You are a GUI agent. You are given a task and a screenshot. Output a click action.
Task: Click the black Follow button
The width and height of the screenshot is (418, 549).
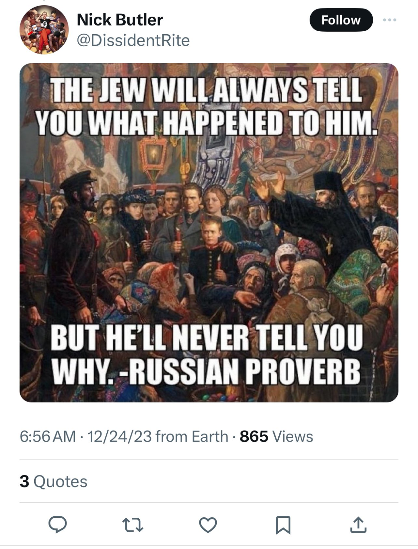click(341, 20)
